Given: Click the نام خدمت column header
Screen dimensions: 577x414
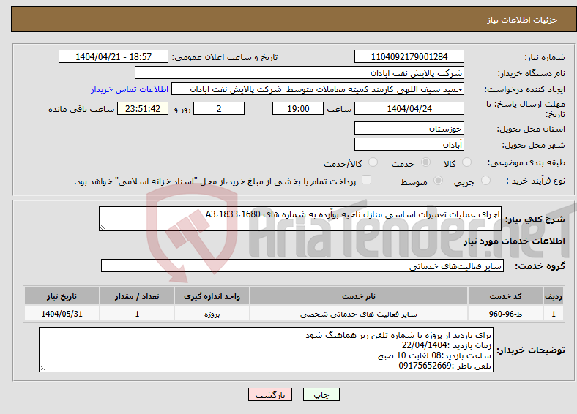Looking at the screenshot, I should pos(359,296).
